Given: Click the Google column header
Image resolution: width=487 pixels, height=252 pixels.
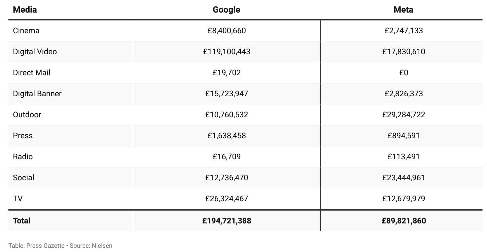Looking at the screenshot, I should click(226, 10).
